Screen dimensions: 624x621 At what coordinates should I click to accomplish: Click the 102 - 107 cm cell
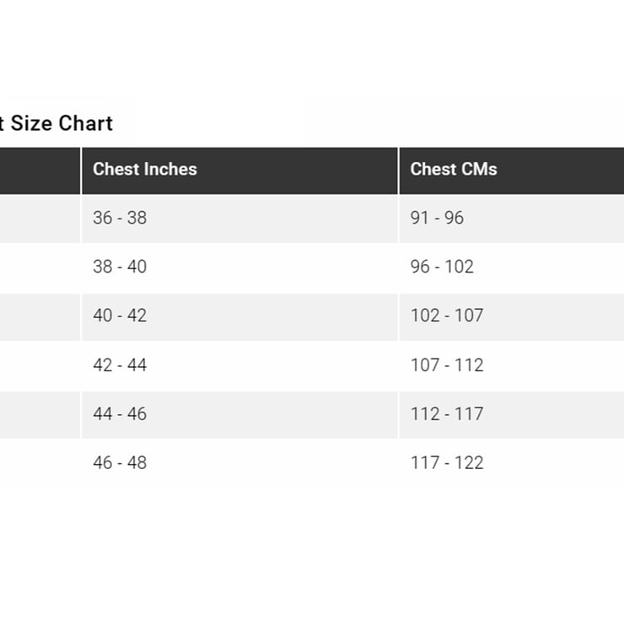point(447,316)
